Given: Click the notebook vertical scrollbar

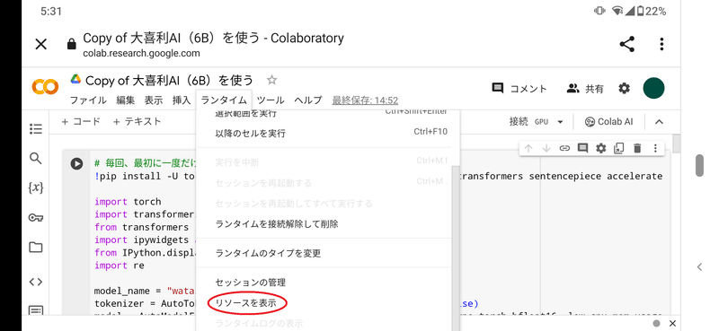Looking at the screenshot, I should click(676, 144).
